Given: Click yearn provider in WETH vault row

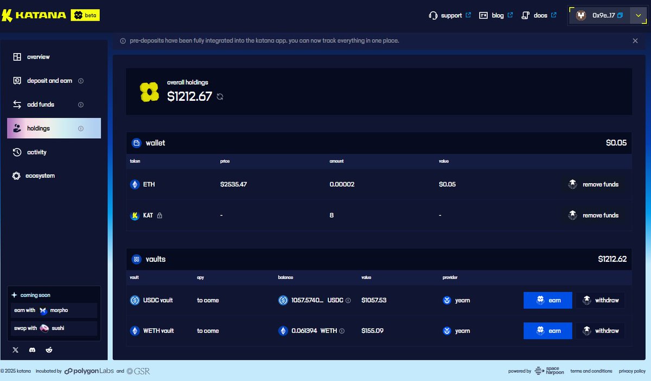Looking at the screenshot, I should pos(456,331).
